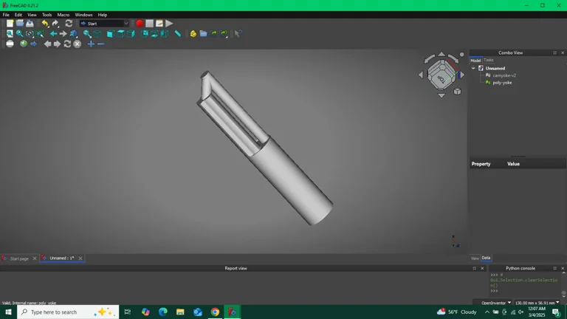Click the zoom-in plus icon
567x319 pixels.
click(91, 44)
